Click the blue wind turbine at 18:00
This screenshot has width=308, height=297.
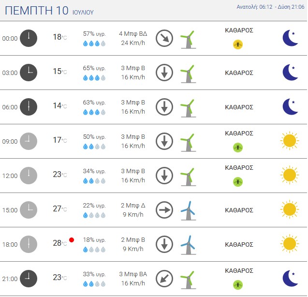188,245
